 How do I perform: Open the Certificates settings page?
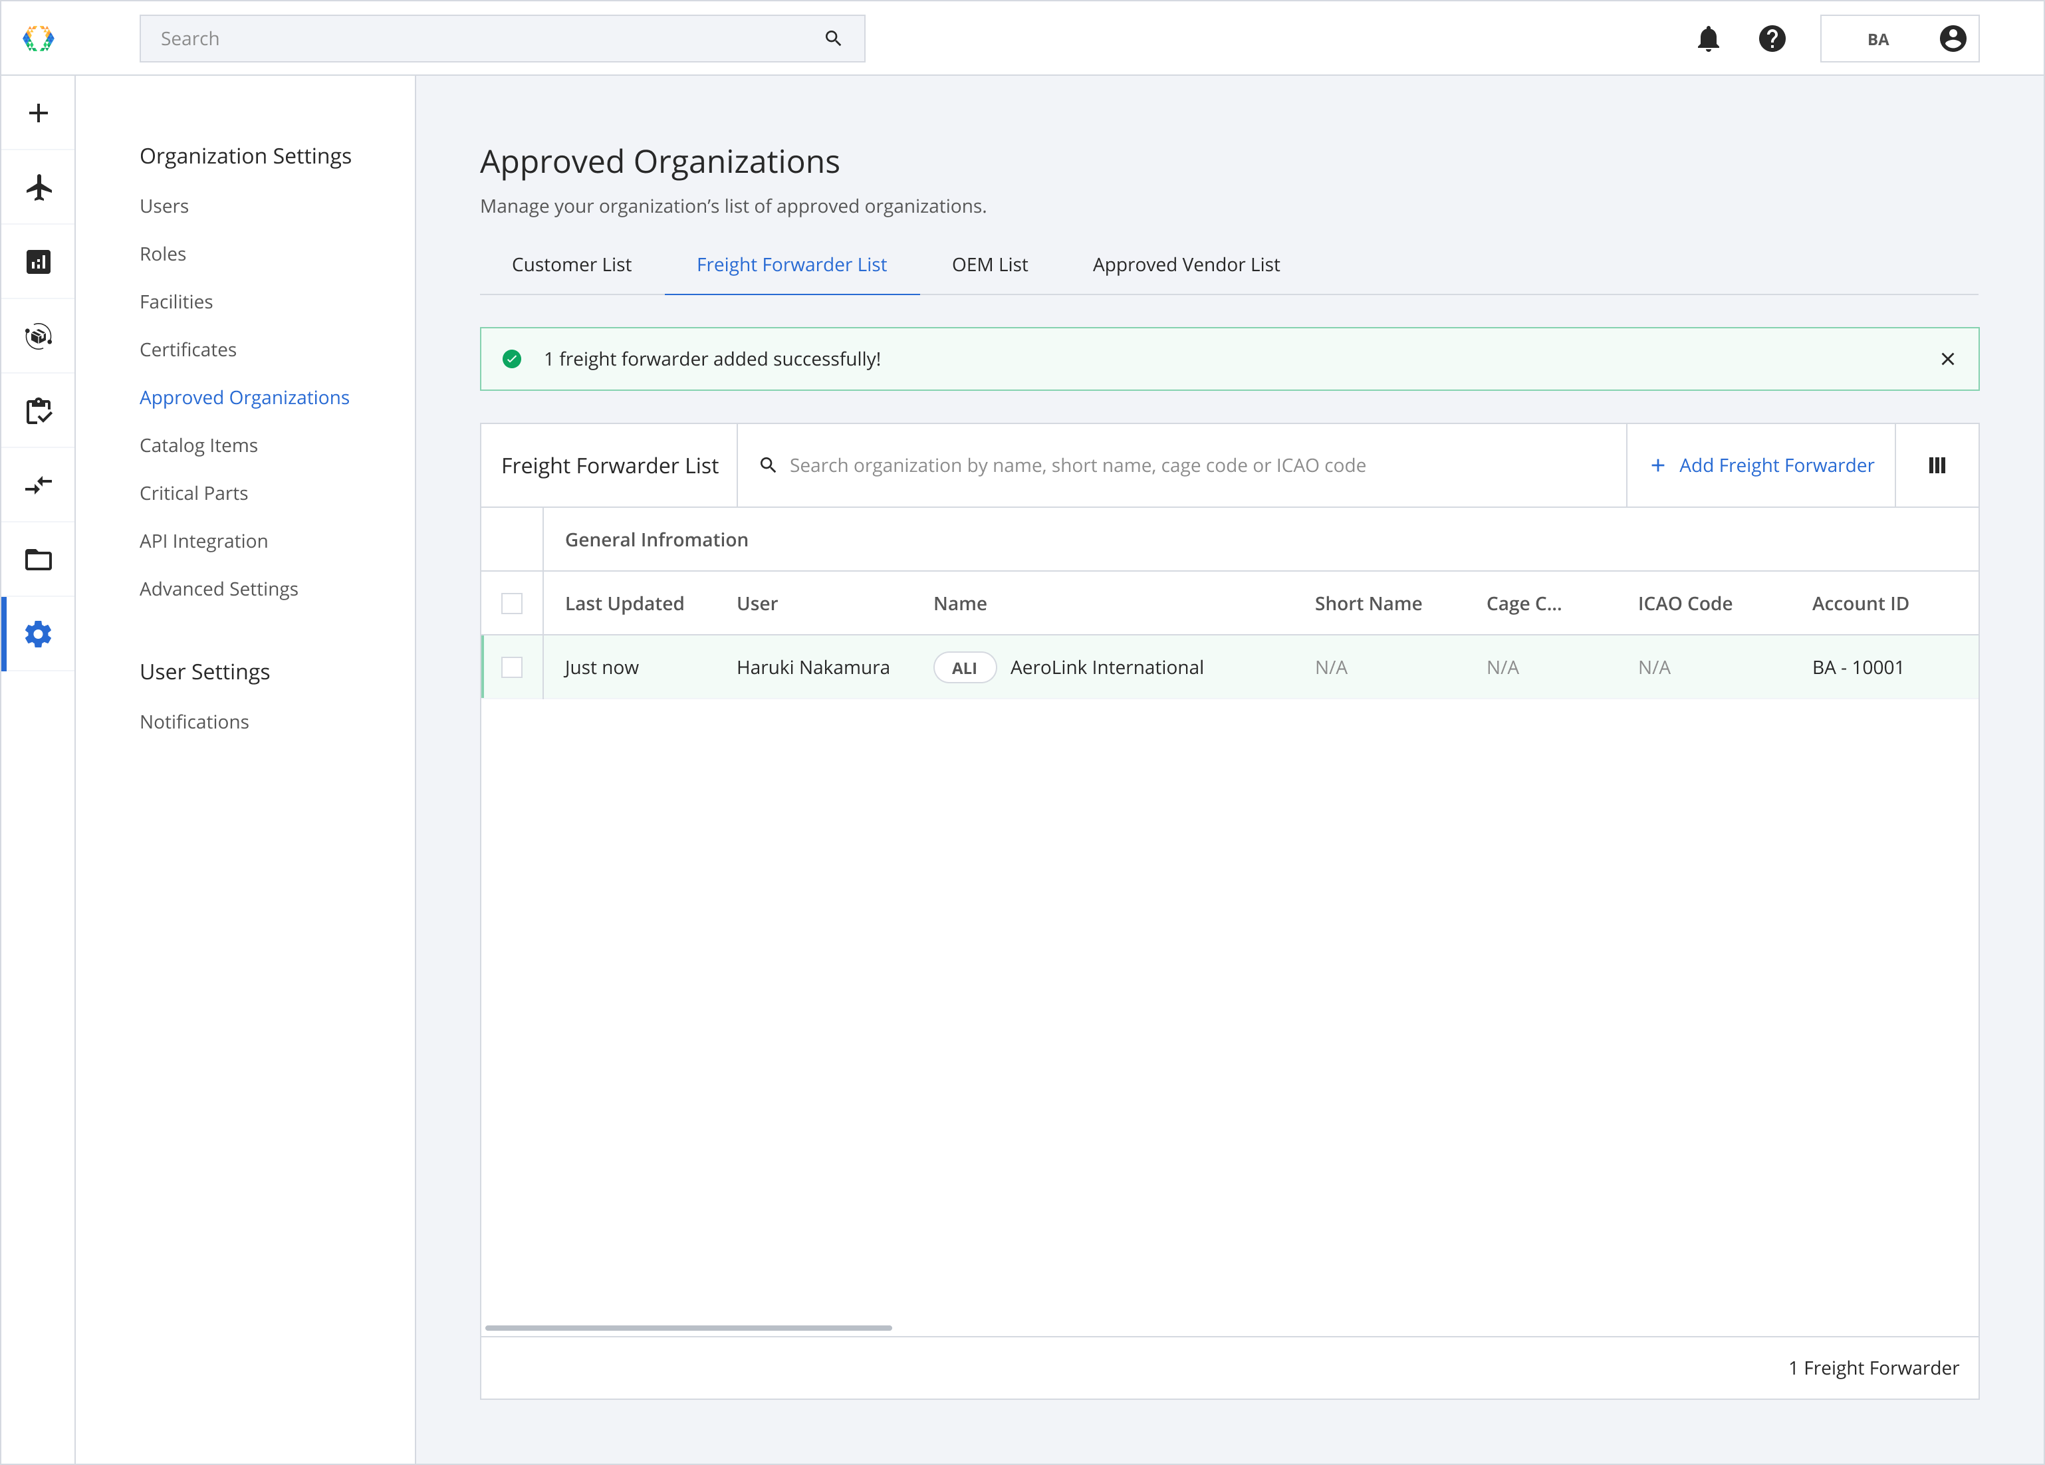coord(187,349)
